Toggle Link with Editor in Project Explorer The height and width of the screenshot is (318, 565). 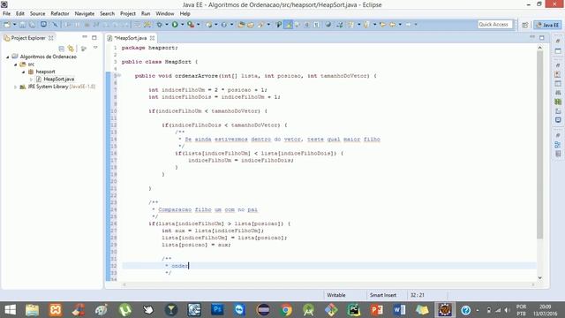point(71,48)
